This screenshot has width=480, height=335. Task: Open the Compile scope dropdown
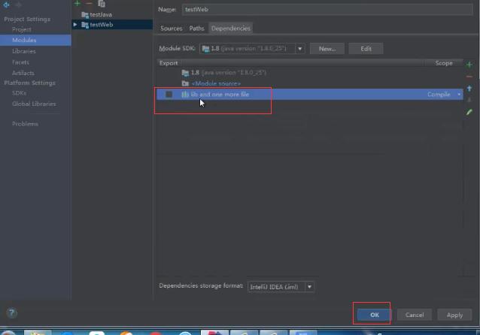[x=459, y=95]
